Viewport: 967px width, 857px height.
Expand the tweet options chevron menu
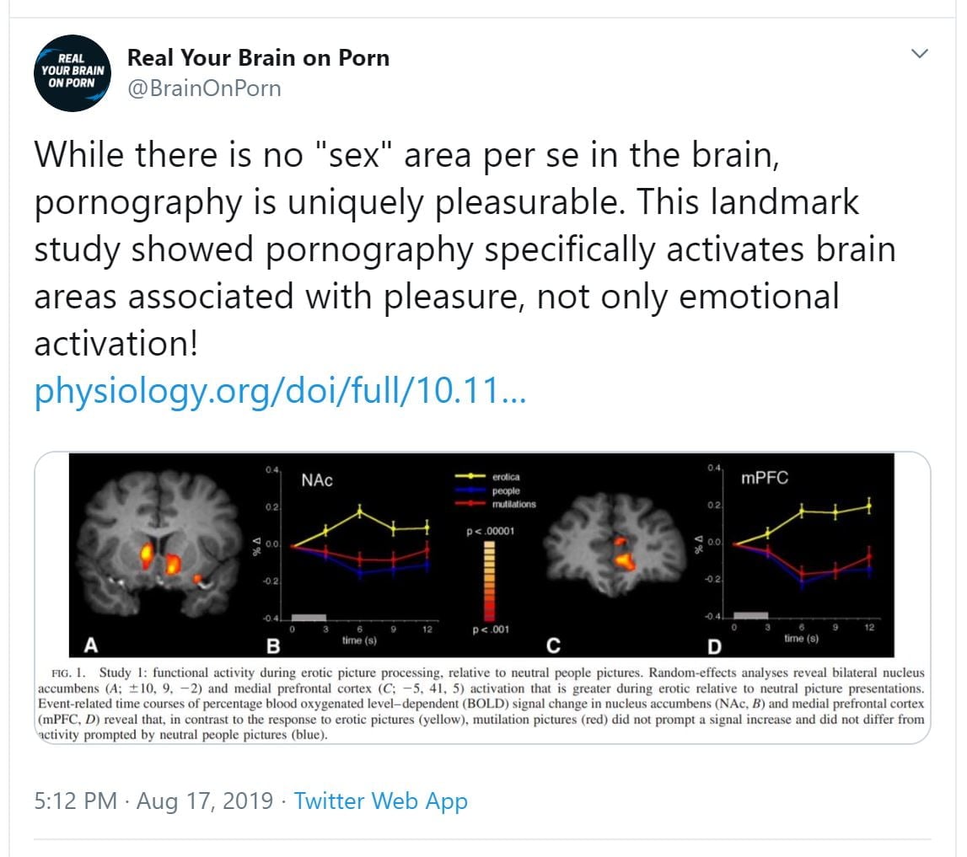tap(921, 54)
